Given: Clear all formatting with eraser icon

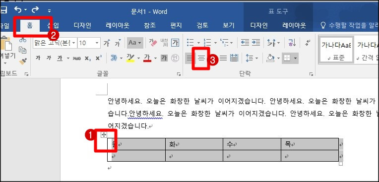Looking at the screenshot, I should (153, 43).
